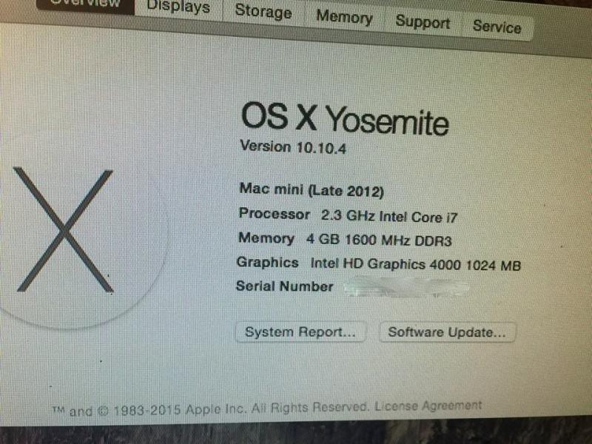Switch to the Overview tab
Image resolution: width=592 pixels, height=444 pixels.
click(85, 5)
